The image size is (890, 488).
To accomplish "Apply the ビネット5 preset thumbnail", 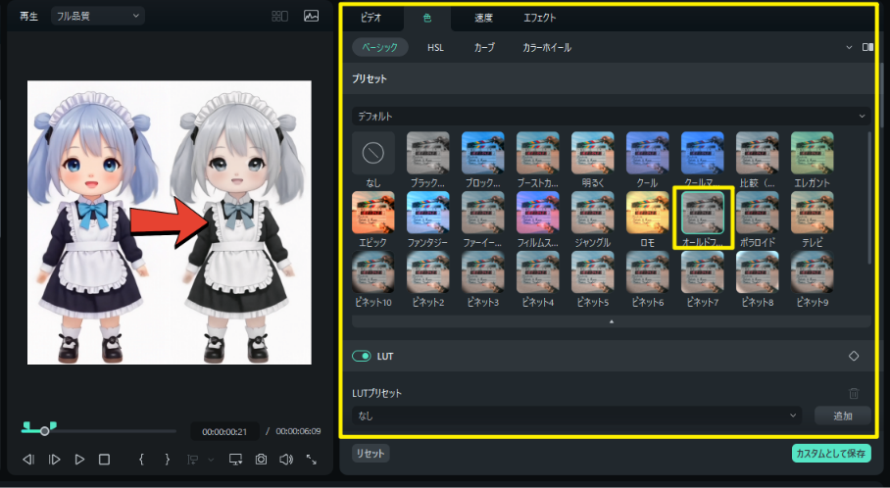I will point(593,273).
